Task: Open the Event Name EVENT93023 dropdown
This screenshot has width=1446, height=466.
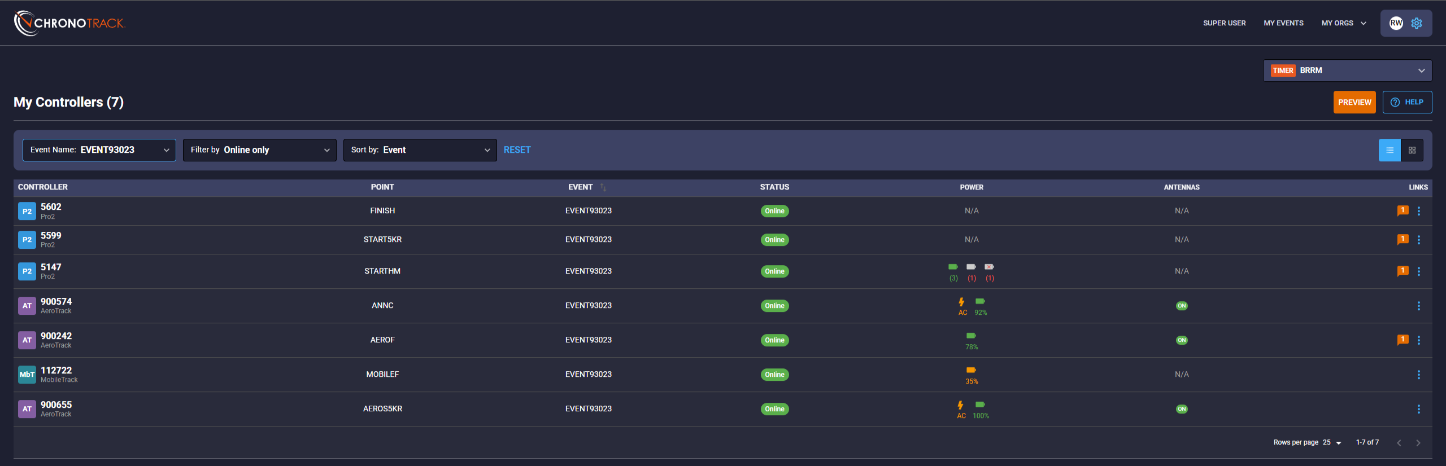Action: (x=99, y=150)
